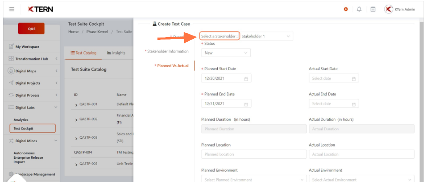Open the Status dropdown showing New
This screenshot has height=182, width=424.
(226, 53)
